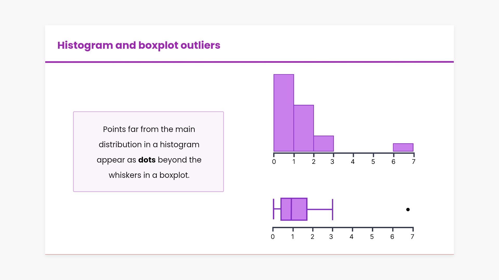Click the '7' label on the histogram axis
Viewport: 499px width, 280px height.
click(413, 162)
